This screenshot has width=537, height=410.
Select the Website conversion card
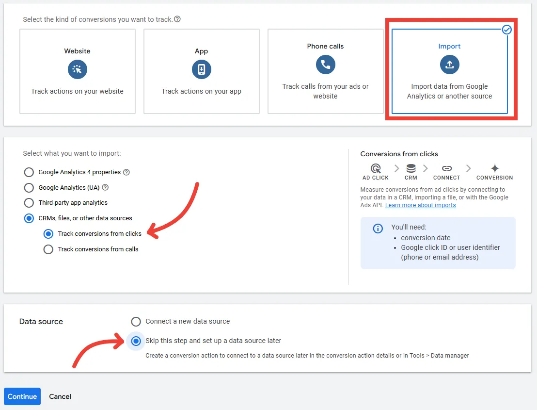coord(78,71)
